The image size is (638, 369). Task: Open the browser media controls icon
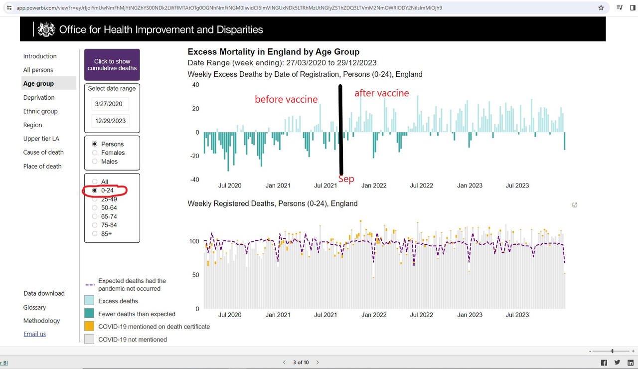[x=620, y=7]
